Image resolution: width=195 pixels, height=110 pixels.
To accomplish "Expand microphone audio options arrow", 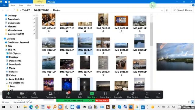I will (x=13, y=93).
